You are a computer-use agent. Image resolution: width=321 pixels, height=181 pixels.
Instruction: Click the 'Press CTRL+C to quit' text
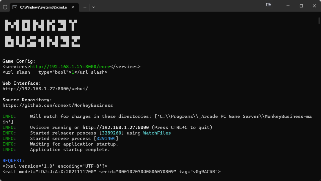point(182,128)
